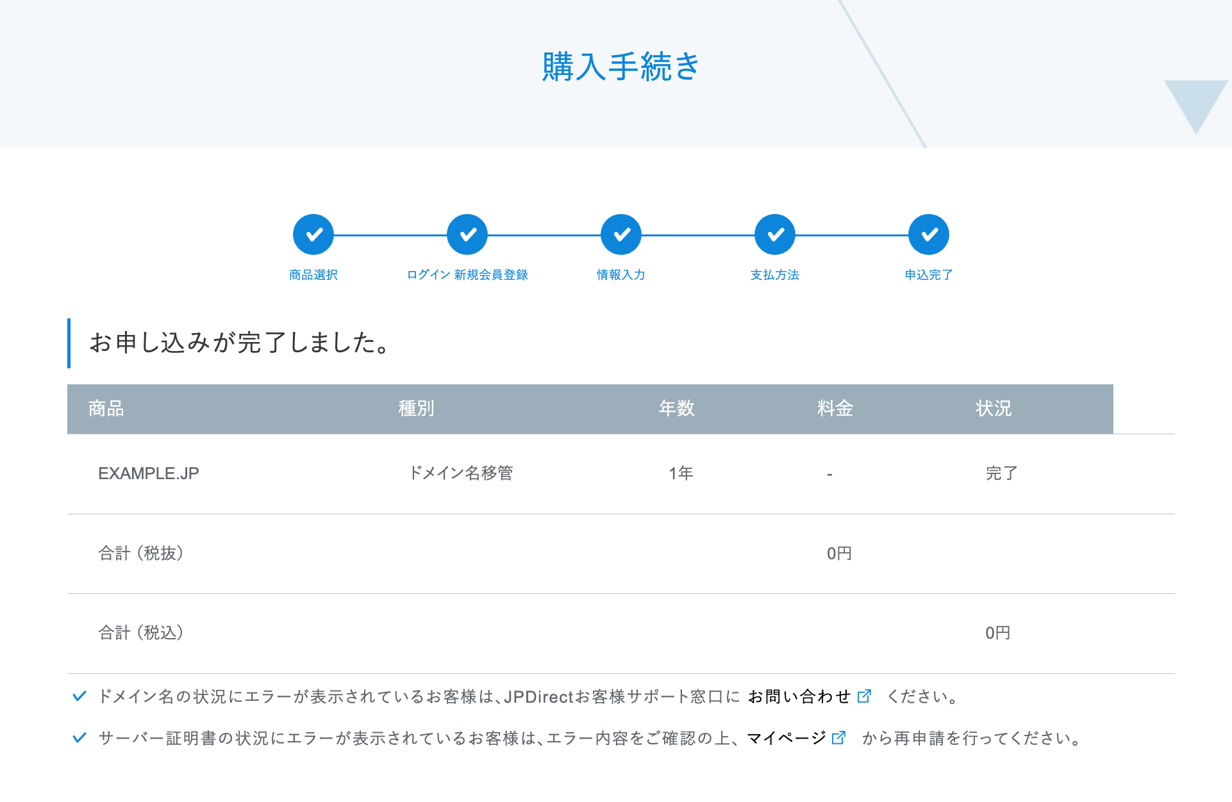
Task: Click the ログイン 新規会員登録 step checkmark
Action: (x=467, y=234)
